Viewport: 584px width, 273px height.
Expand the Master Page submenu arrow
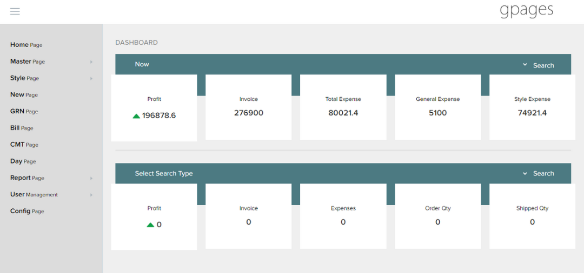point(91,62)
